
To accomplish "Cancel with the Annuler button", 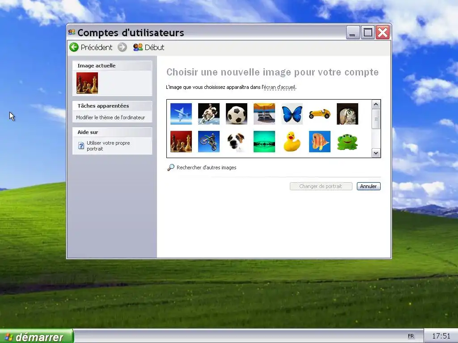I will [369, 186].
